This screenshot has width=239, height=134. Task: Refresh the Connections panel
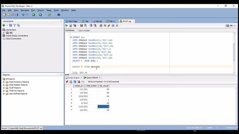(10, 25)
